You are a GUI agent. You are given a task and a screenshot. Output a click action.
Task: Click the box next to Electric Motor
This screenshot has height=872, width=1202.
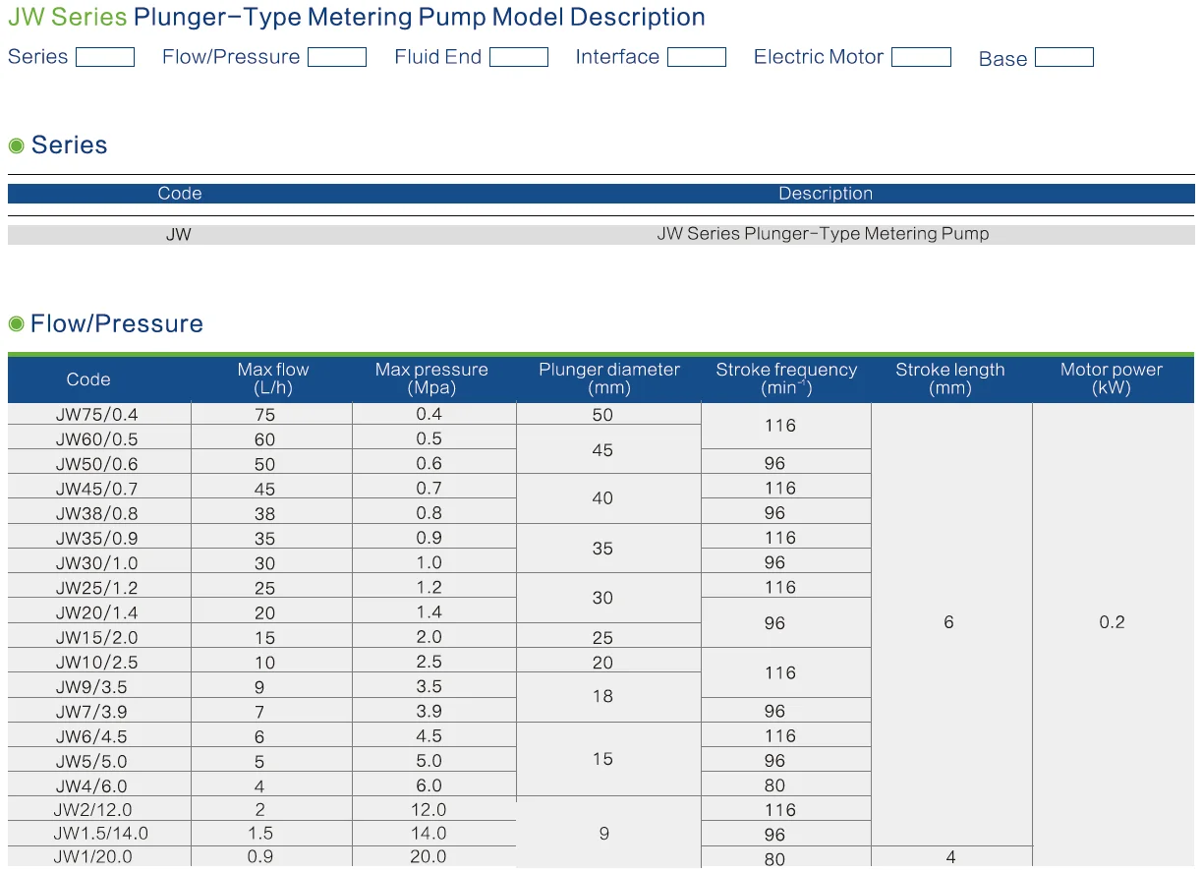coord(921,57)
